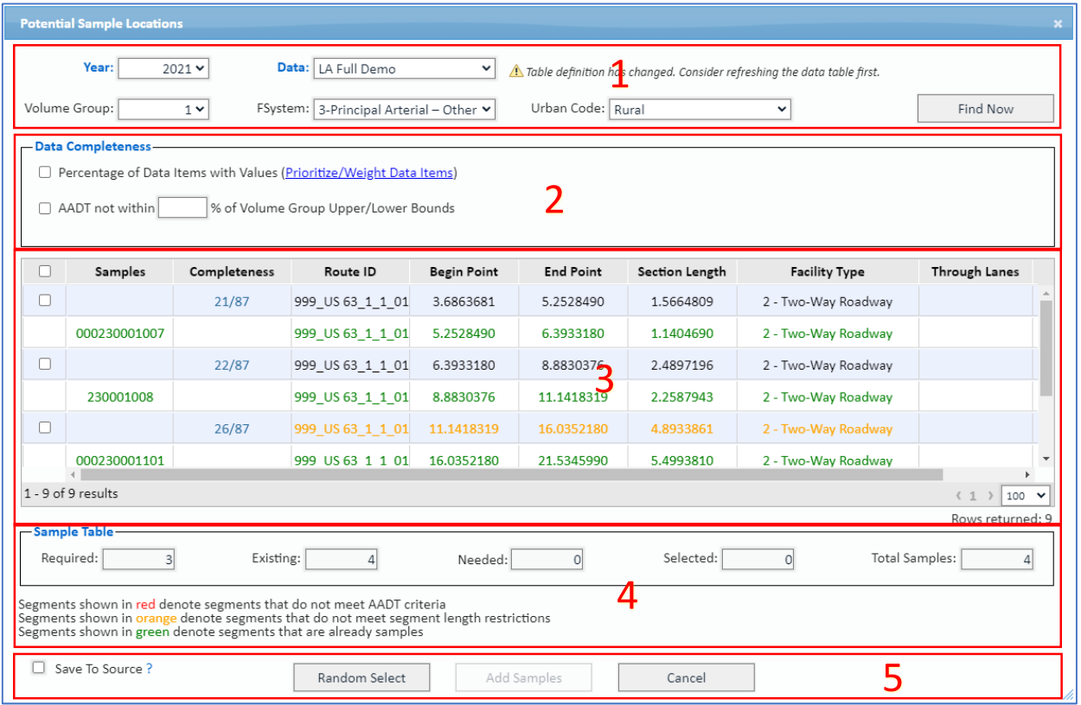Select all rows with header checkbox

pyautogui.click(x=45, y=271)
